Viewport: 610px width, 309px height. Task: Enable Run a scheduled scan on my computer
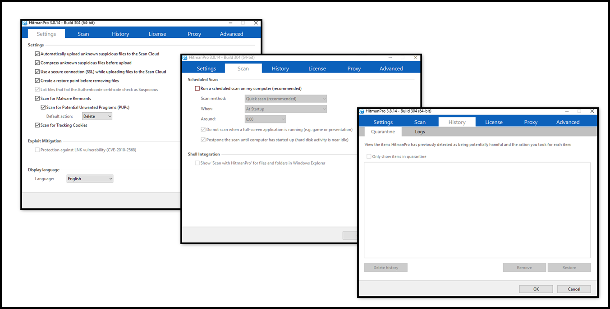[197, 89]
